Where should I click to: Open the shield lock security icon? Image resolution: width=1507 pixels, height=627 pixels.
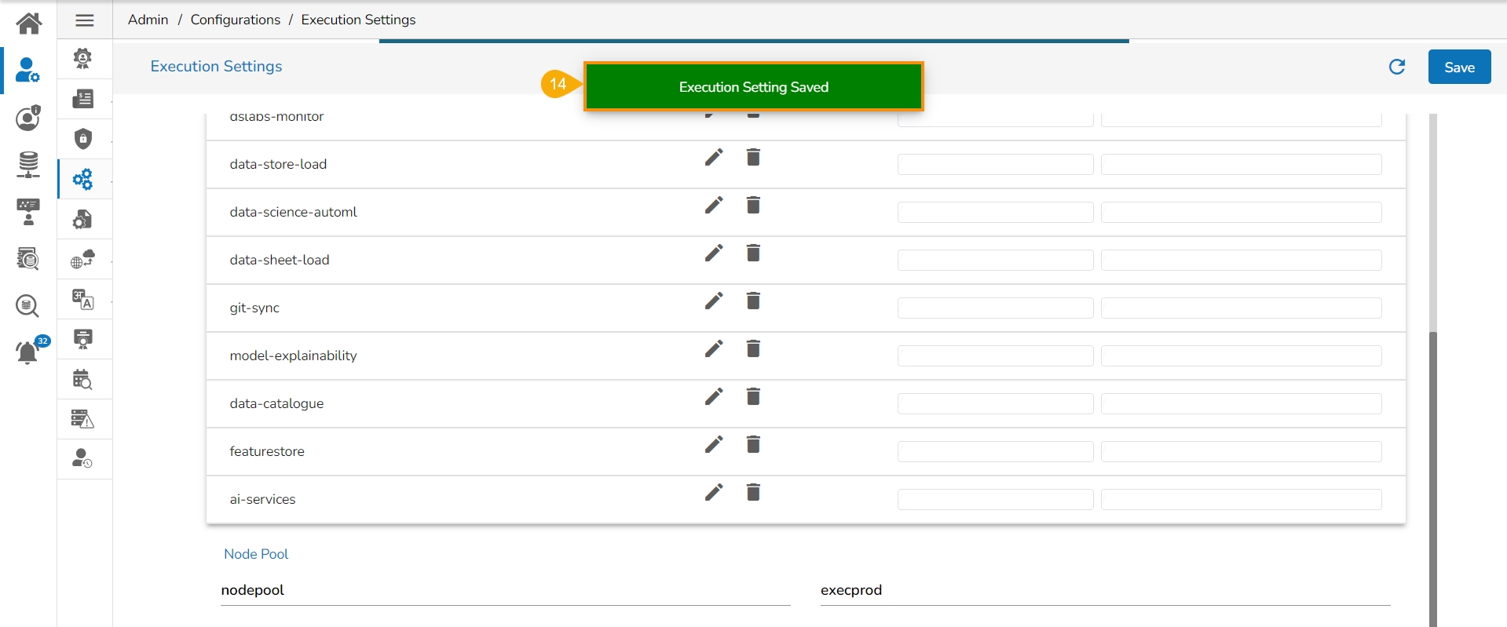pos(82,139)
